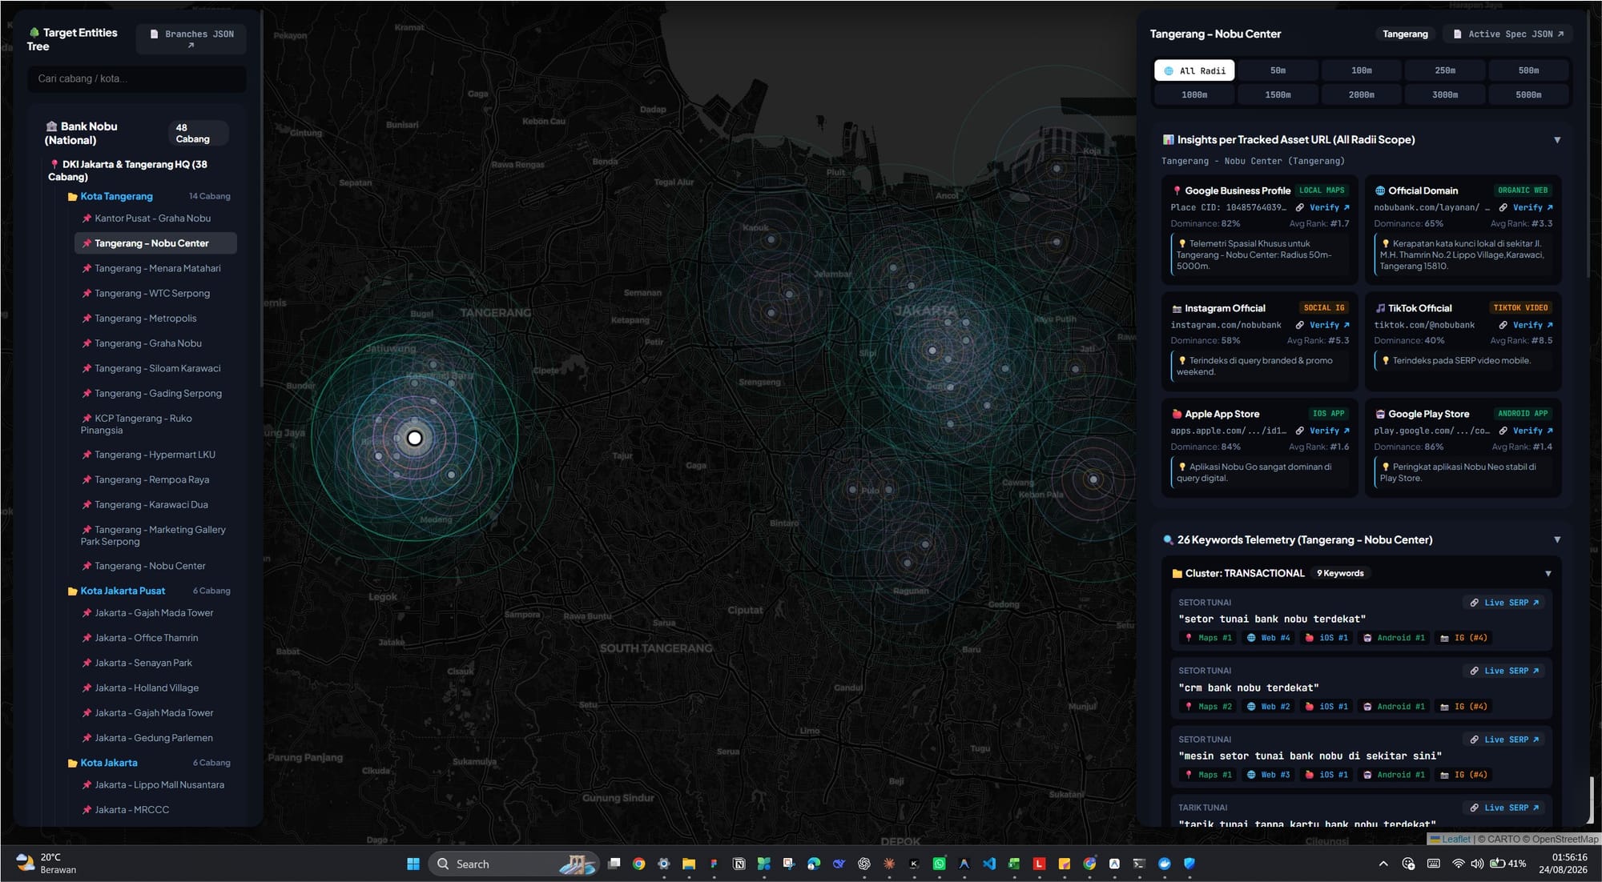Click the Google Play Store card icon
This screenshot has height=882, width=1602.
point(1380,415)
